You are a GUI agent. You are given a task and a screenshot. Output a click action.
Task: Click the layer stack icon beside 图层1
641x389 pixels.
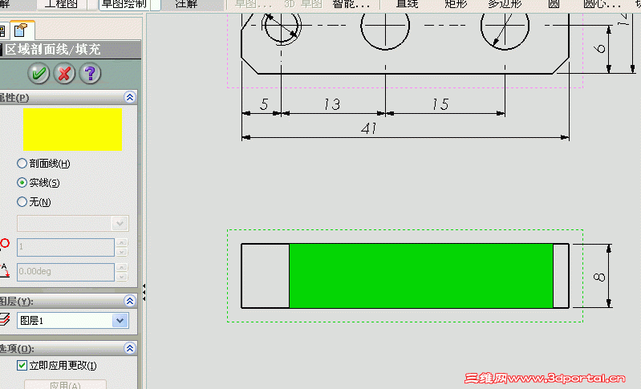[x=5, y=319]
